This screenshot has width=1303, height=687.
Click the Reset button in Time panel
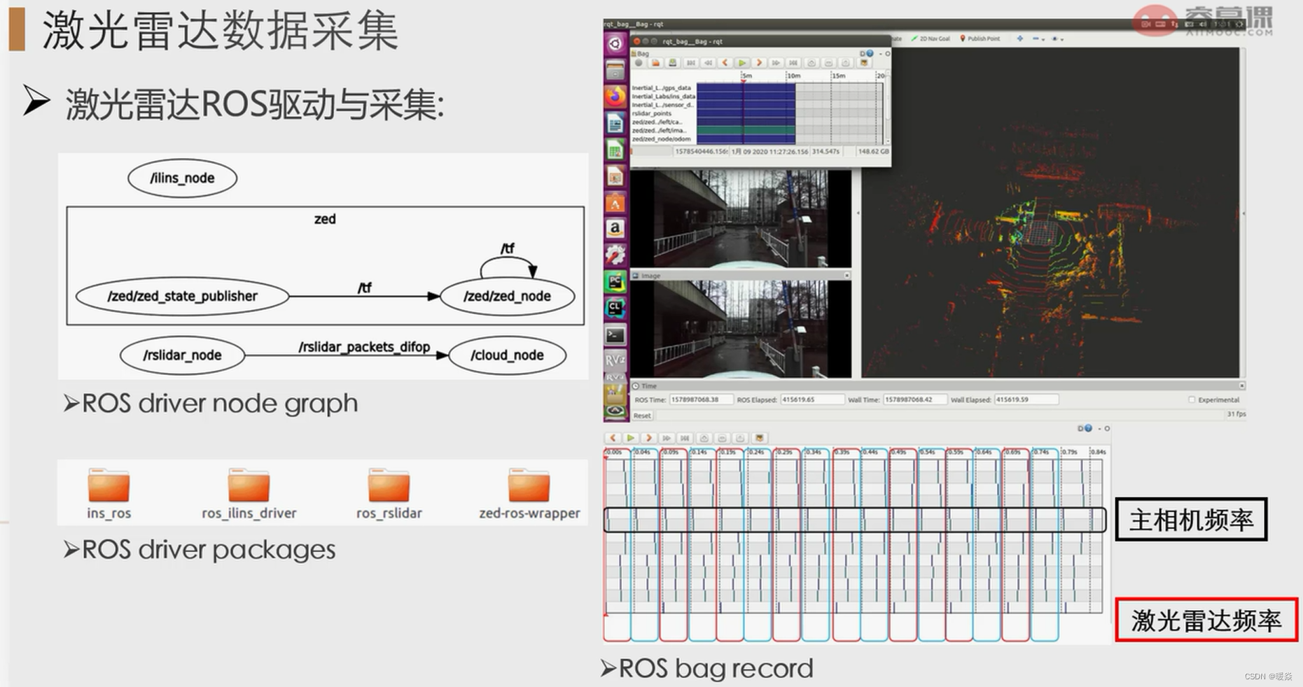pyautogui.click(x=642, y=416)
